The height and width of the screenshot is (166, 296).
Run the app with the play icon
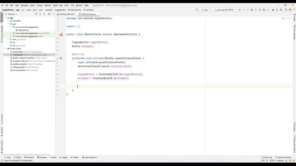pyautogui.click(x=240, y=10)
